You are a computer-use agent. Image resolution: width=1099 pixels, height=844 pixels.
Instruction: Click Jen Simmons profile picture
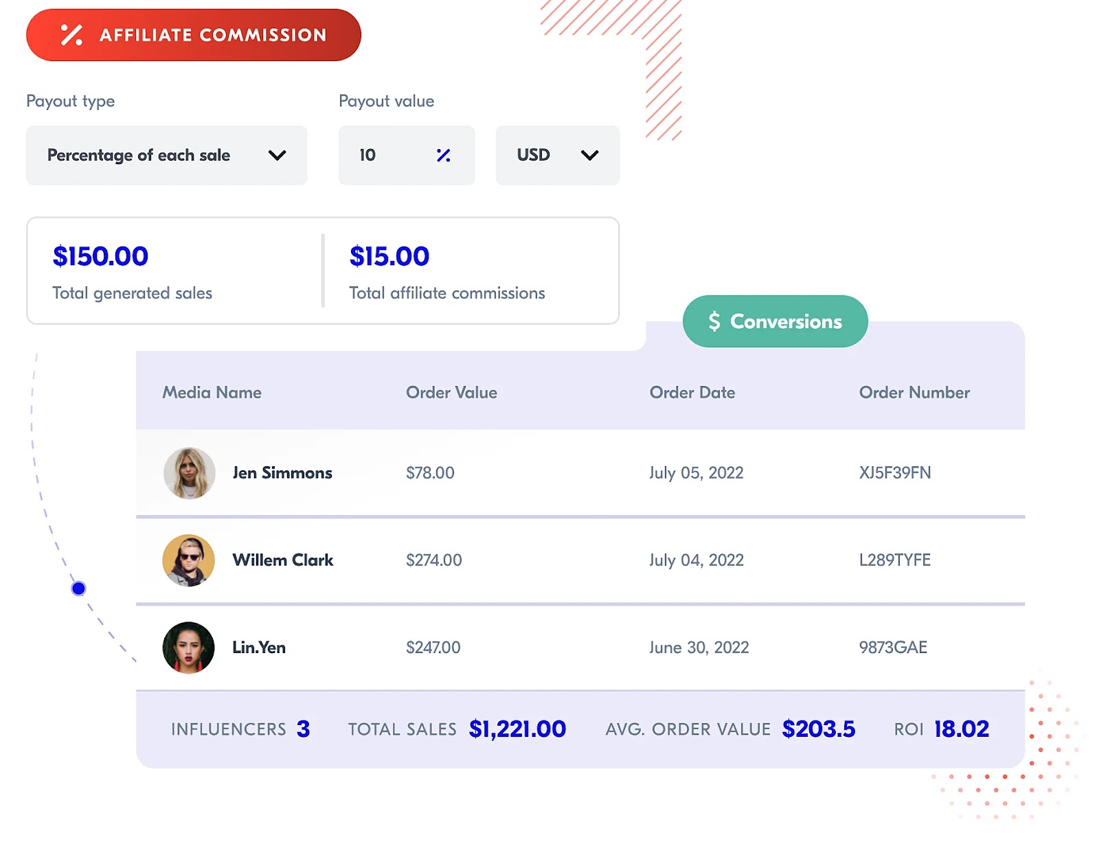(188, 472)
